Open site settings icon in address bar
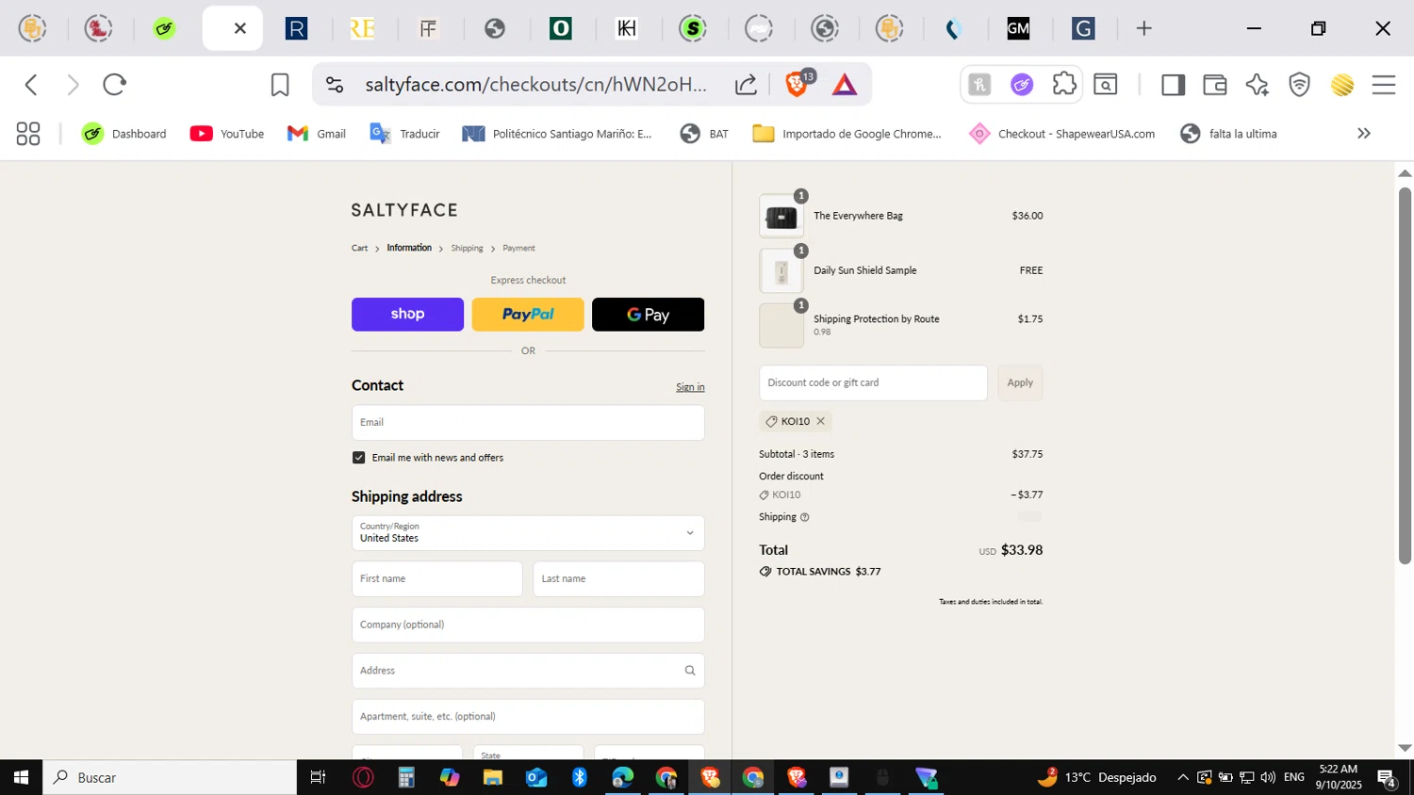Image resolution: width=1414 pixels, height=795 pixels. pyautogui.click(x=335, y=85)
